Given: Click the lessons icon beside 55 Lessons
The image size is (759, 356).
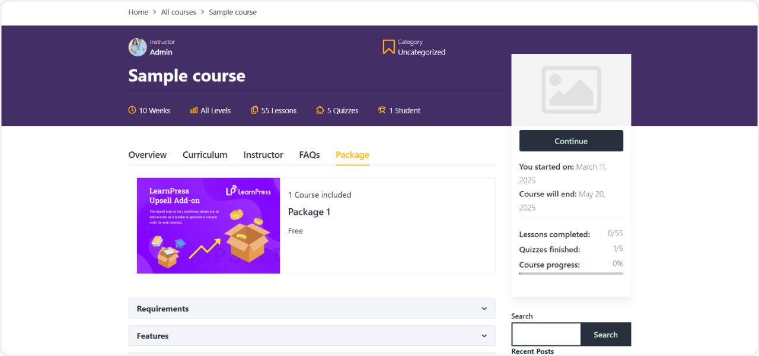Looking at the screenshot, I should pos(255,110).
